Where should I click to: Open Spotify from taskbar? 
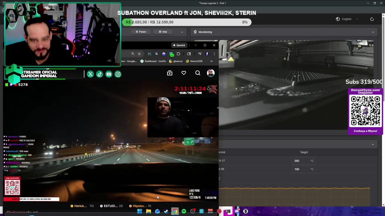184,211
